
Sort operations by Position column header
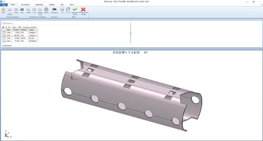16,30
